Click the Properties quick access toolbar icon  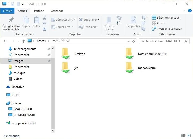tap(13, 4)
